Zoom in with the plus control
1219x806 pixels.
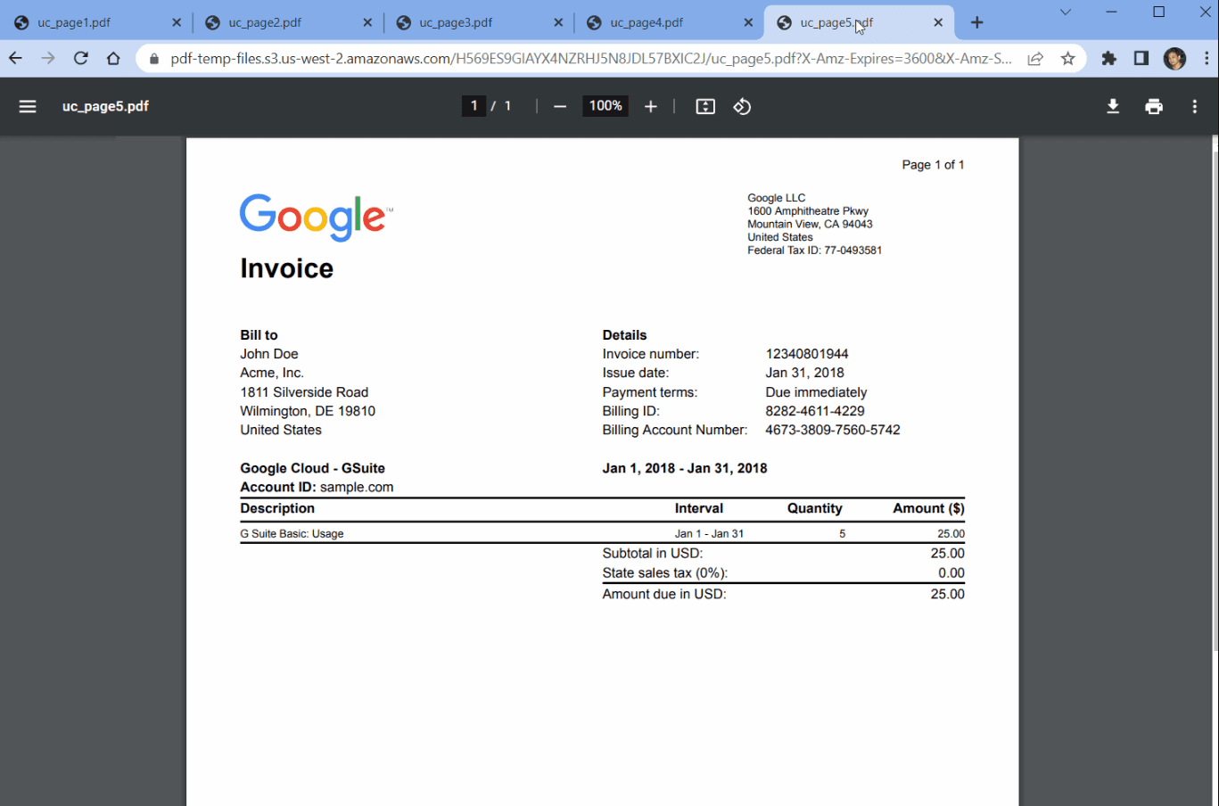650,106
